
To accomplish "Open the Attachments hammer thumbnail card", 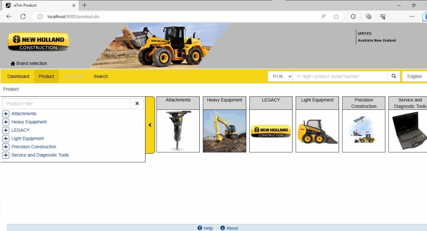I will (178, 131).
